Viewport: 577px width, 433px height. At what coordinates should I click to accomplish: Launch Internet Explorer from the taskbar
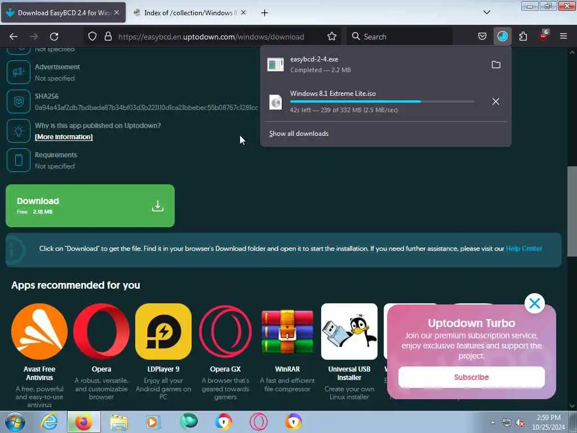49,422
